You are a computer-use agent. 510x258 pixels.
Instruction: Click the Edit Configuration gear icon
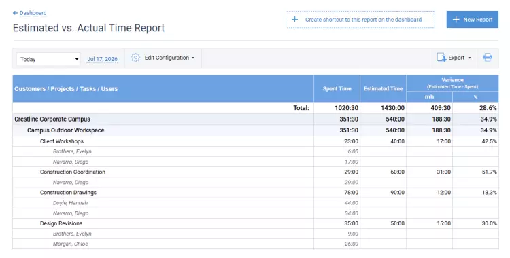(135, 58)
